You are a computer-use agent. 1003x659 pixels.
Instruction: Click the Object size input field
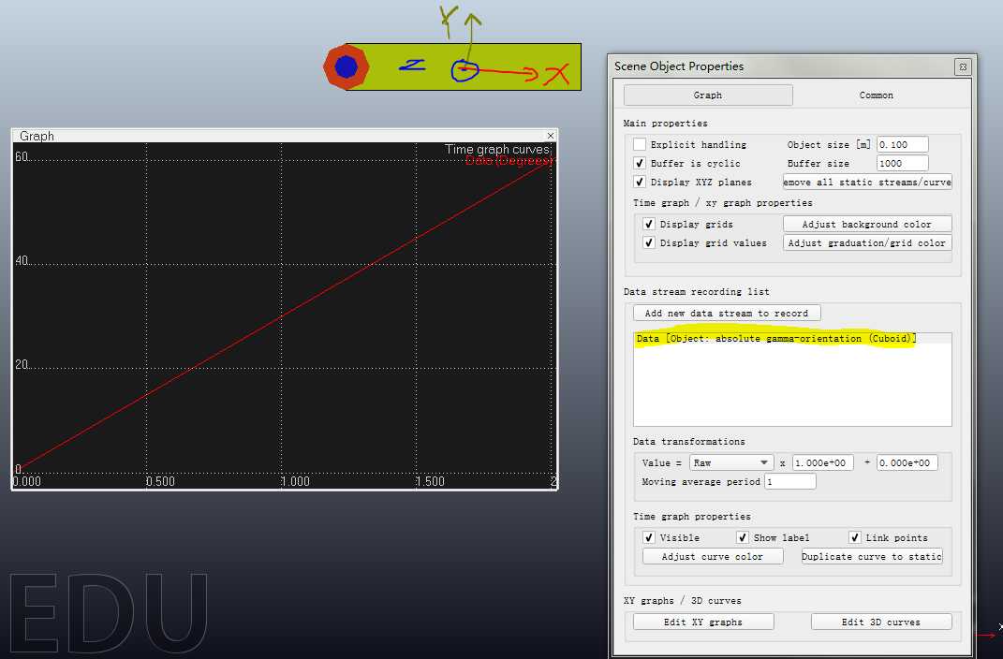tap(902, 144)
